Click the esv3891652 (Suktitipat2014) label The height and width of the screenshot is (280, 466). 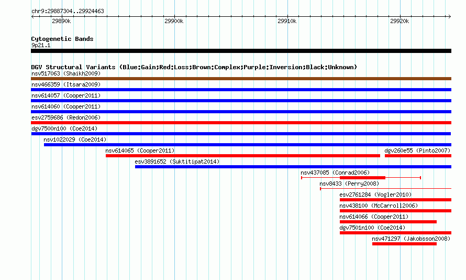177,161
